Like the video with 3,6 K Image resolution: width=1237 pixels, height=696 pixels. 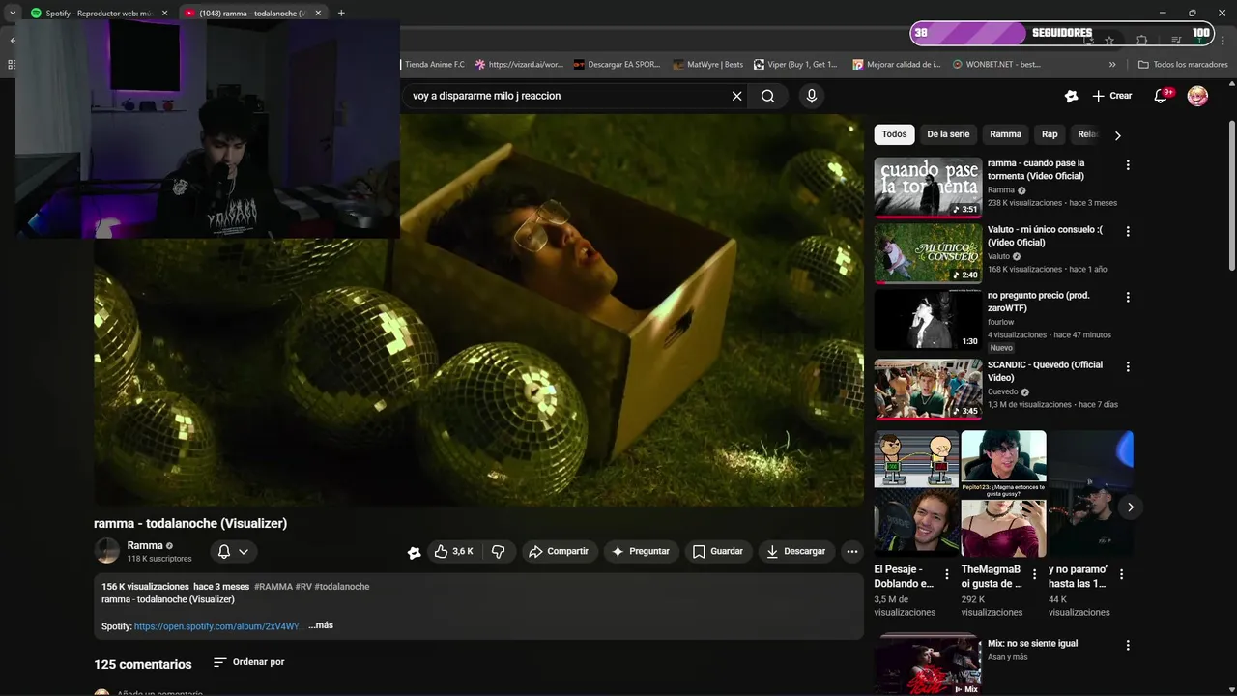point(453,551)
